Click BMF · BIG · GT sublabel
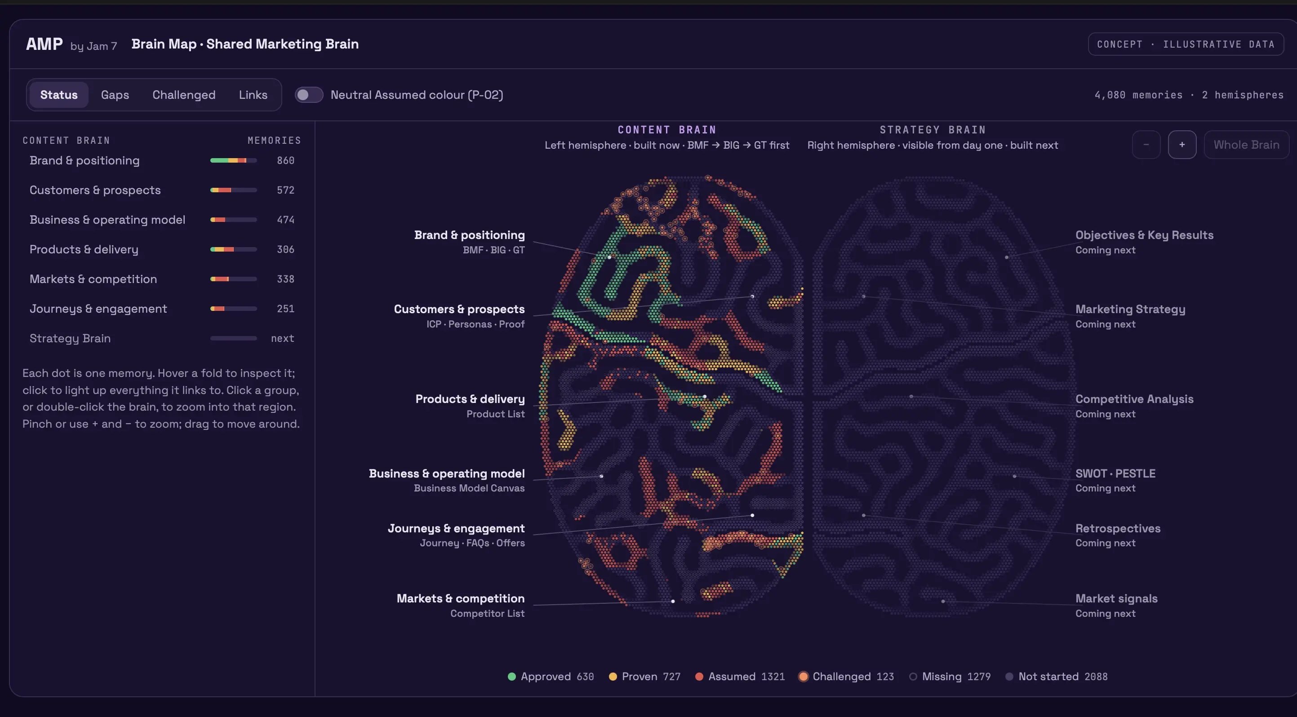This screenshot has height=717, width=1297. coord(493,250)
